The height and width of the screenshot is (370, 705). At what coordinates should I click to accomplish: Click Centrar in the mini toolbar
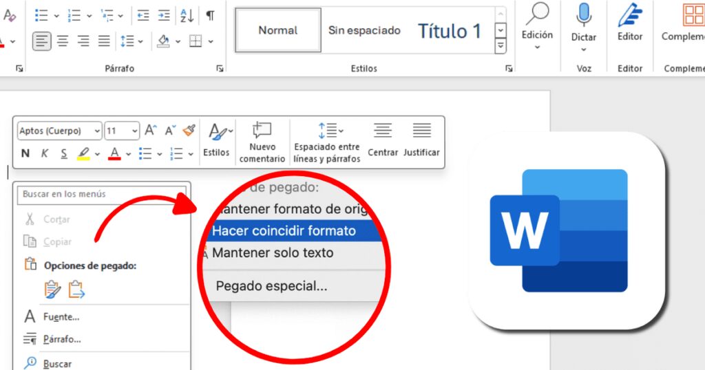(x=383, y=140)
